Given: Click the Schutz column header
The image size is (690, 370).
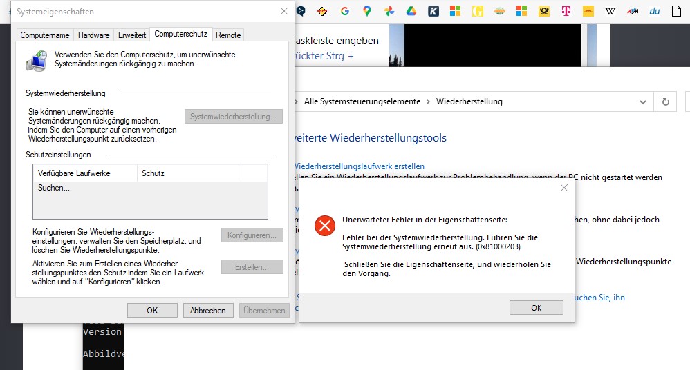Looking at the screenshot, I should coord(189,173).
